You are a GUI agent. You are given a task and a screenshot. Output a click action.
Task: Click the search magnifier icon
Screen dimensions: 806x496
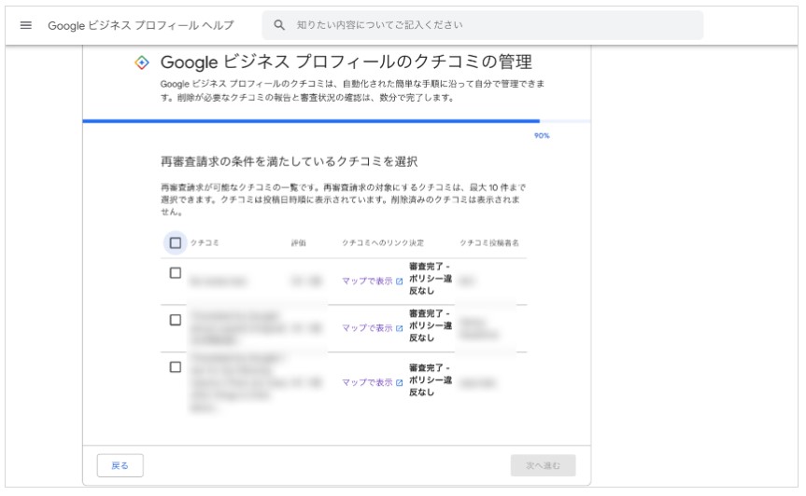click(279, 24)
